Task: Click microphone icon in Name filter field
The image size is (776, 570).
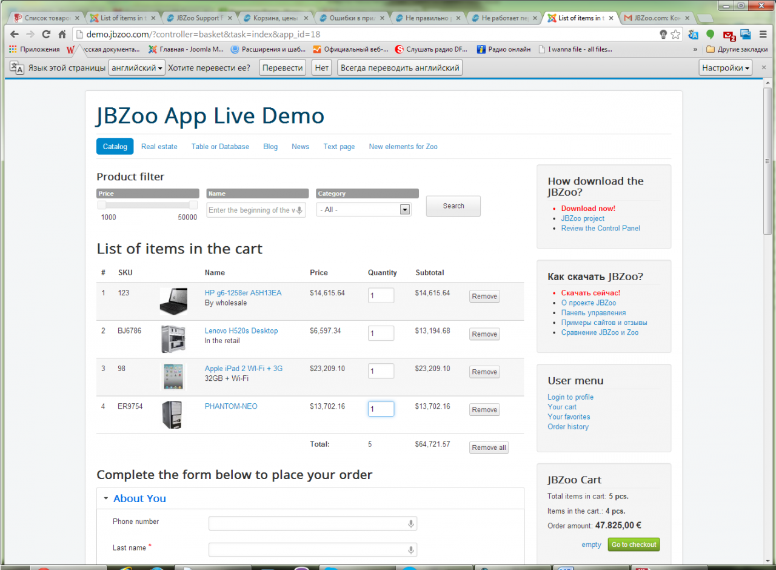Action: point(299,210)
